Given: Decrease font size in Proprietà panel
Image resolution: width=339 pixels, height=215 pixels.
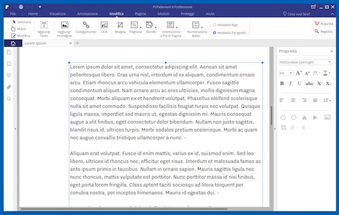Looking at the screenshot, I should click(x=307, y=73).
